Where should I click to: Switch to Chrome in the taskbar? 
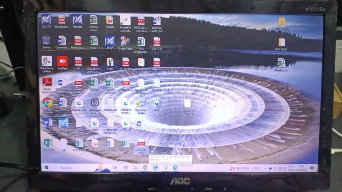146,168
